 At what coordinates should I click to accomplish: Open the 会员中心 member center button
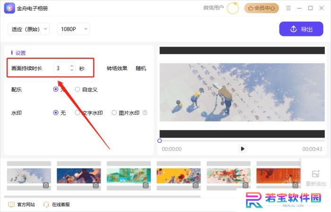point(261,8)
